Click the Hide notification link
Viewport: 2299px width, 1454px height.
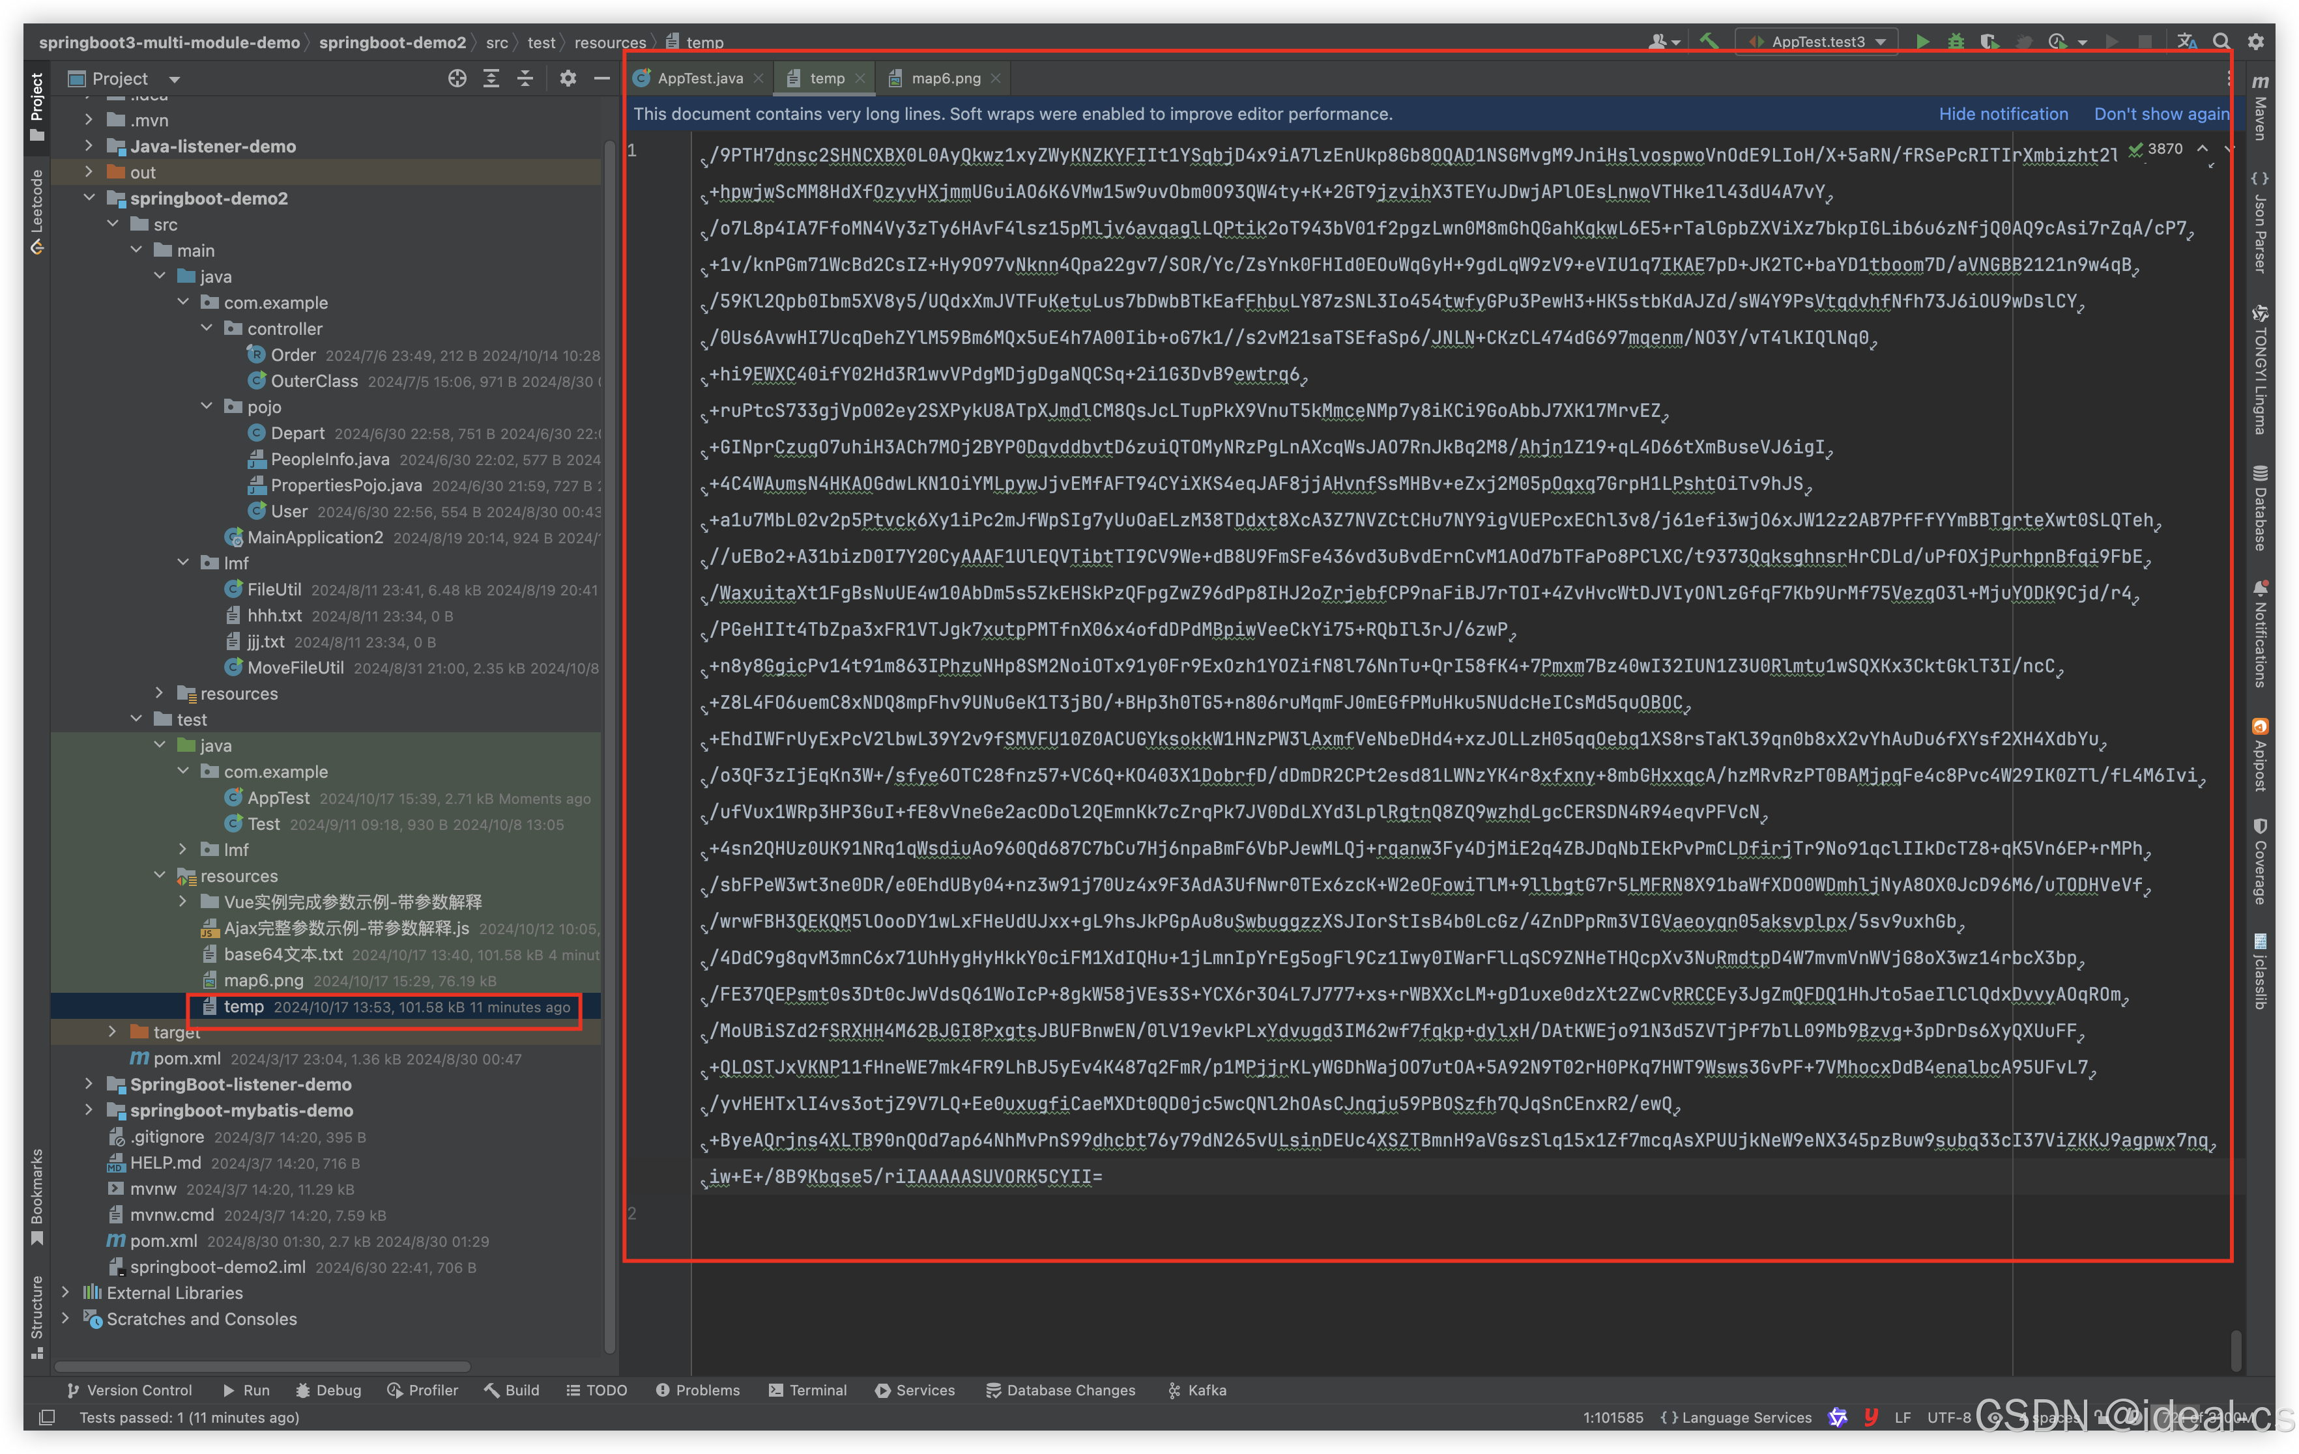(x=2003, y=113)
